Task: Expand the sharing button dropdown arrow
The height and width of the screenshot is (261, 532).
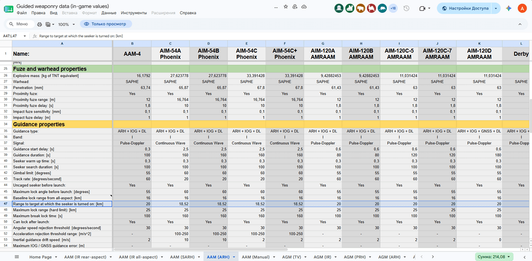Action: 497,9
